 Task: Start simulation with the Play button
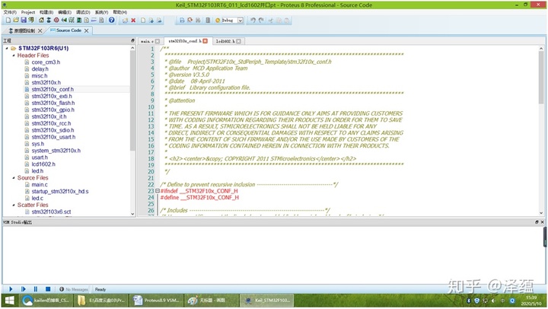click(11, 289)
